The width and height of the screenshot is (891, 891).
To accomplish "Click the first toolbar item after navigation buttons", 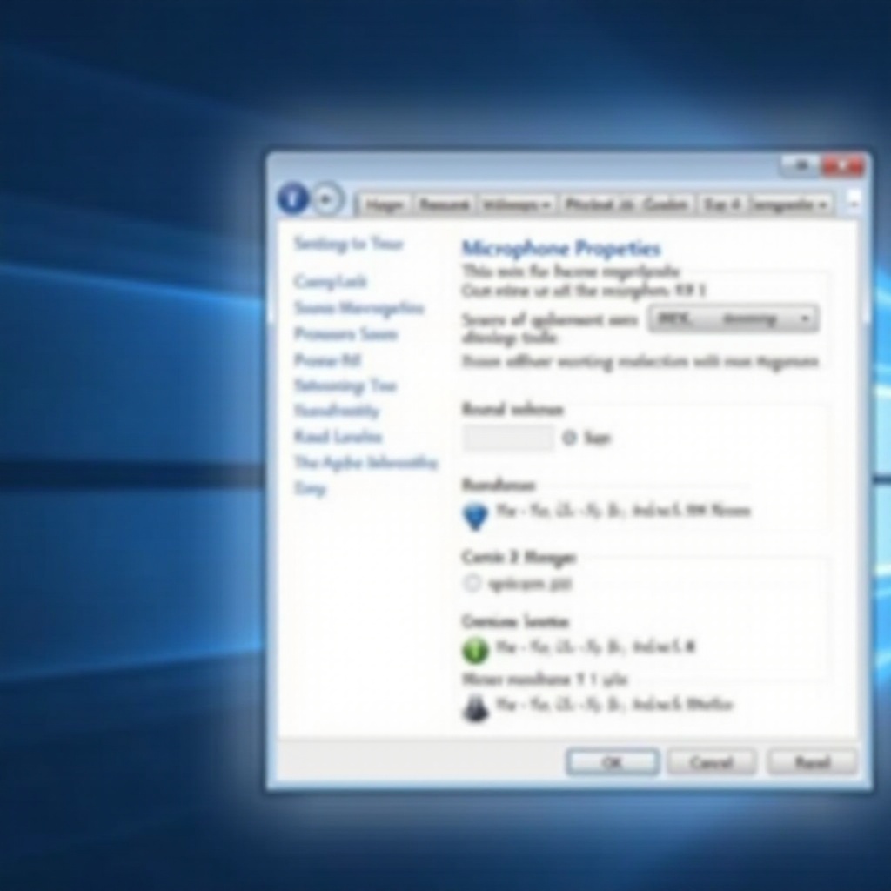I will tap(385, 204).
